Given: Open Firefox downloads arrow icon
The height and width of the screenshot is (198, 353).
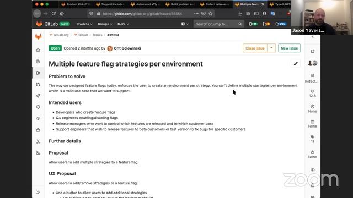Looking at the screenshot, I should tap(240, 13).
